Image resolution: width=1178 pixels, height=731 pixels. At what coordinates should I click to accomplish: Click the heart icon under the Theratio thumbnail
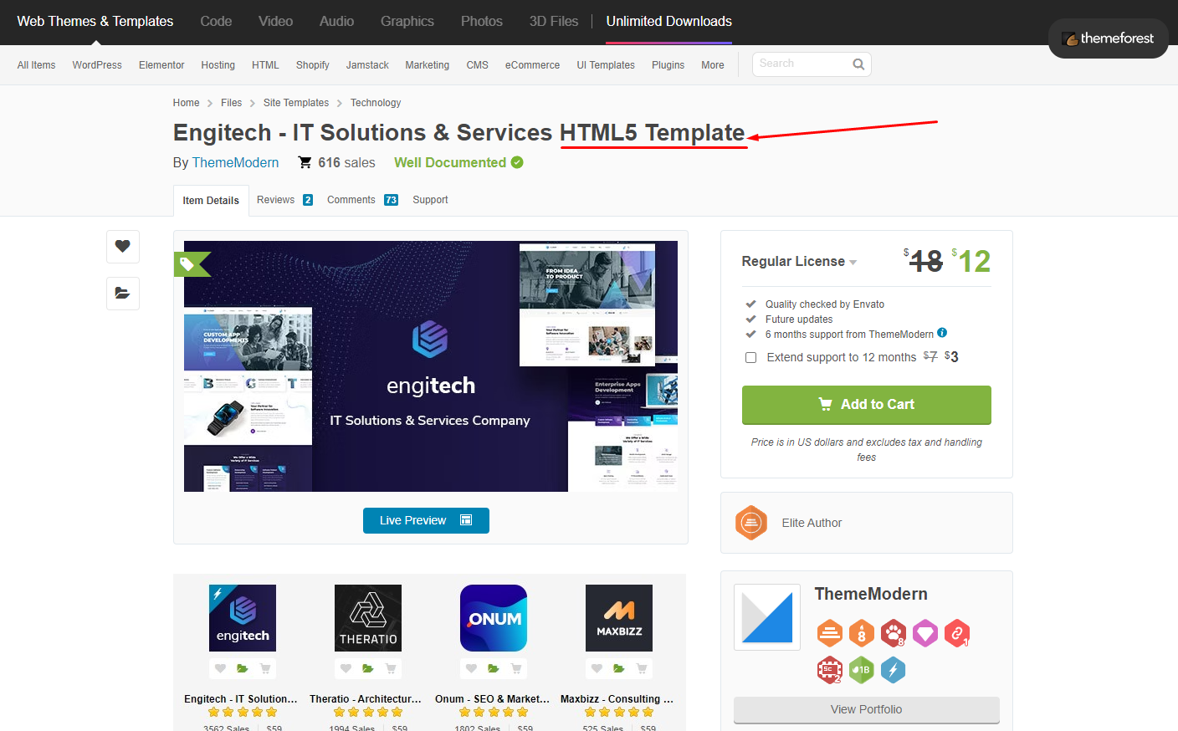tap(346, 668)
